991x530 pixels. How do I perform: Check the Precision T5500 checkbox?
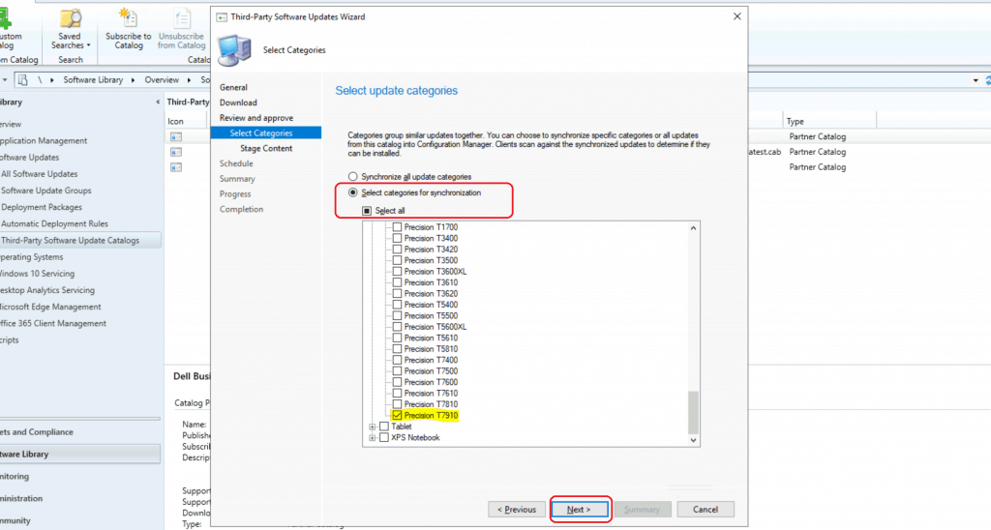(397, 315)
